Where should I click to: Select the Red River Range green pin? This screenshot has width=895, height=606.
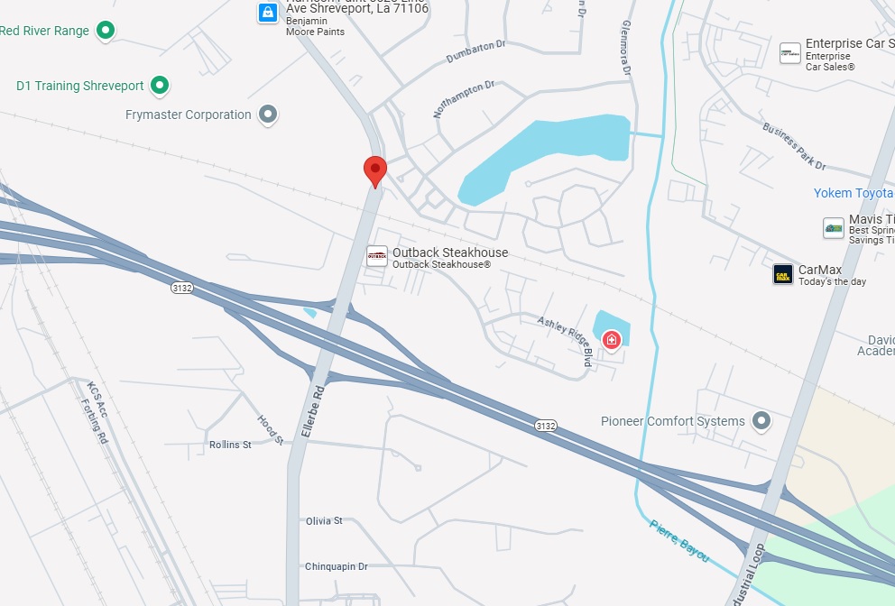pyautogui.click(x=105, y=30)
